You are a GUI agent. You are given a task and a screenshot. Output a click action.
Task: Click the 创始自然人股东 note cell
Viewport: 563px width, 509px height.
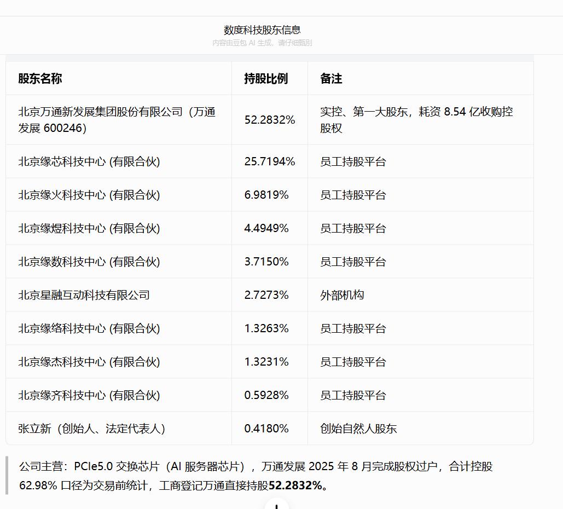358,429
